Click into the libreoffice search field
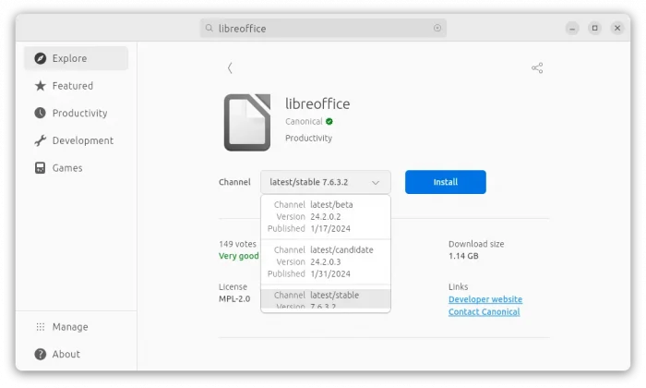646x388 pixels. click(323, 29)
